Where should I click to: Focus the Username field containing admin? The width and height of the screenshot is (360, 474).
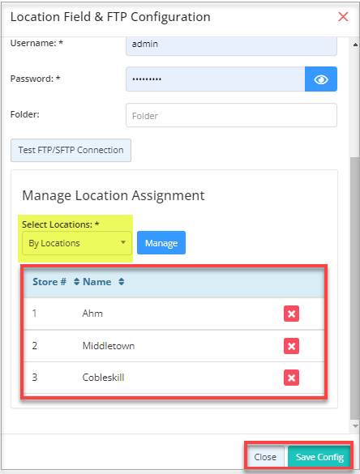[x=231, y=45]
